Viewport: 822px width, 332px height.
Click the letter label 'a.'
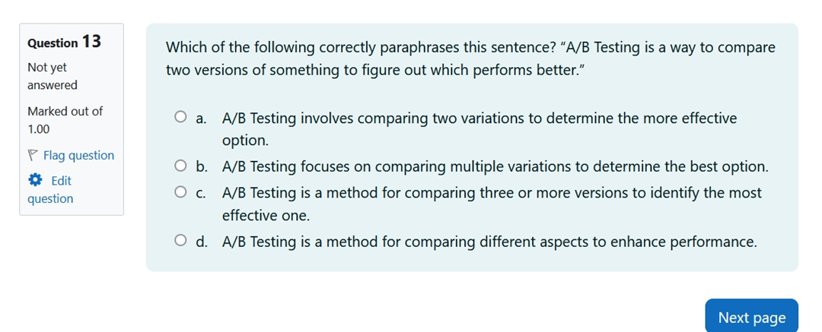coord(202,119)
